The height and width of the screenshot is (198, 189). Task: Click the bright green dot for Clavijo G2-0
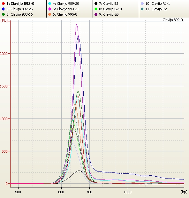[x=96, y=9]
